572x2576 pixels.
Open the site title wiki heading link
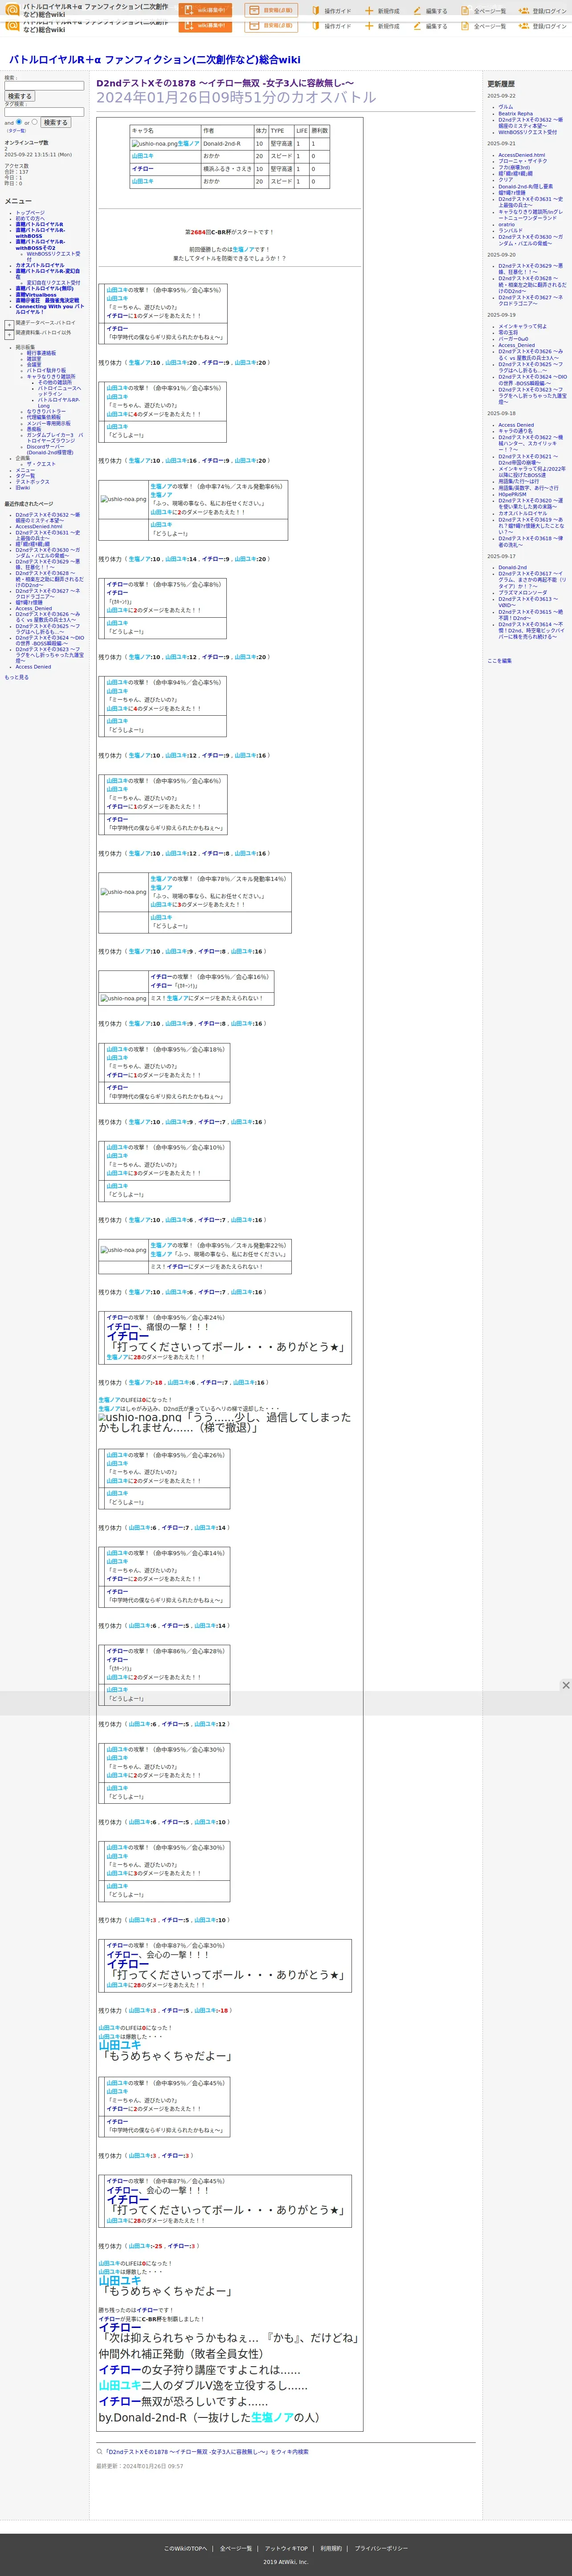pos(155,60)
